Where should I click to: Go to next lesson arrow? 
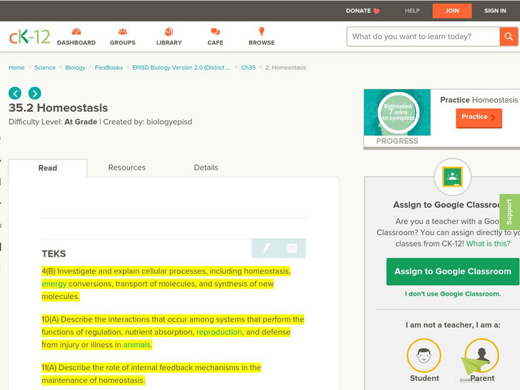[35, 93]
